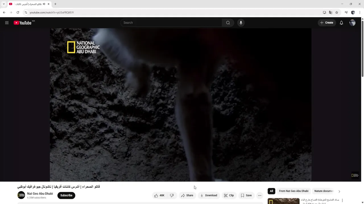Click the video player to toggle playback
This screenshot has height=204, width=364.
pyautogui.click(x=181, y=105)
